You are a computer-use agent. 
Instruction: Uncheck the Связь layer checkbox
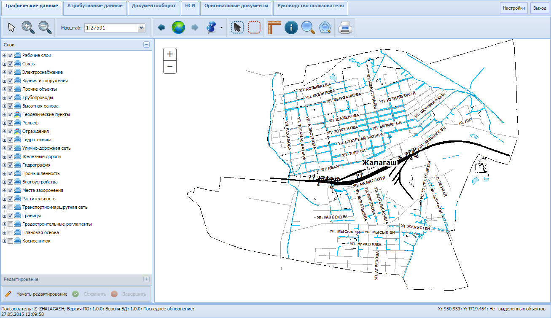tap(11, 64)
